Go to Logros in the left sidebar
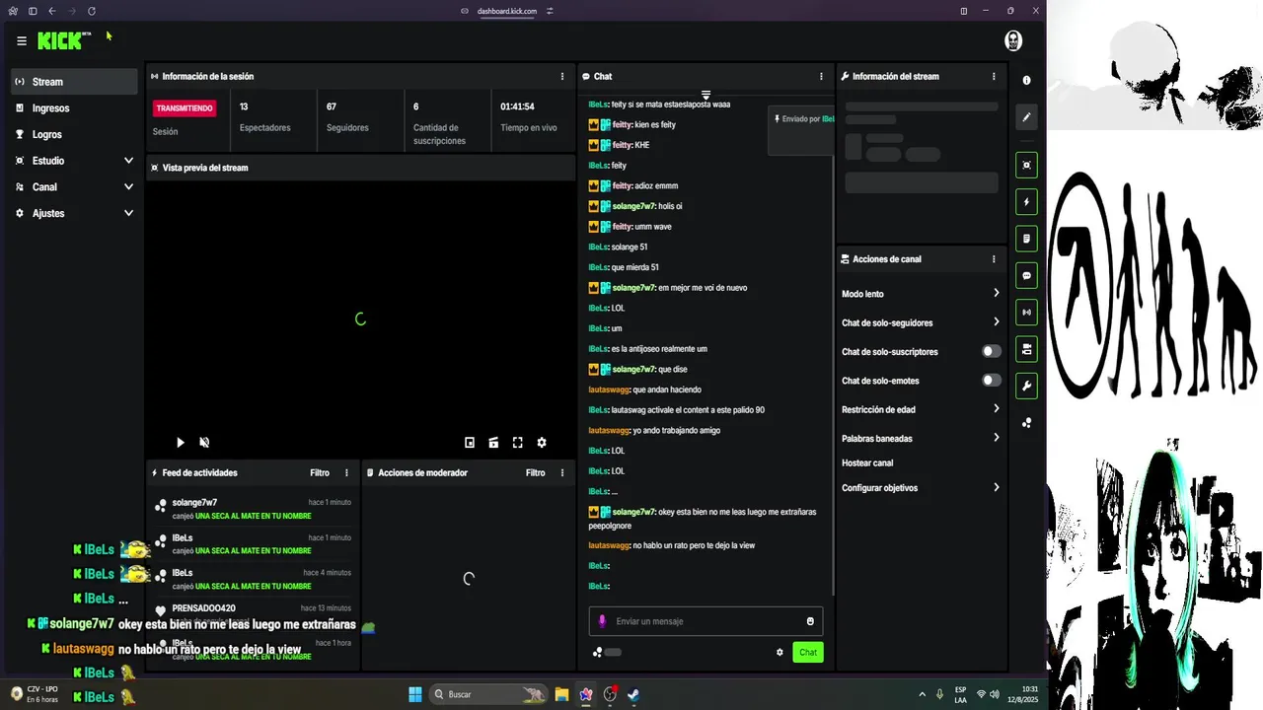The image size is (1263, 710). pos(75,134)
